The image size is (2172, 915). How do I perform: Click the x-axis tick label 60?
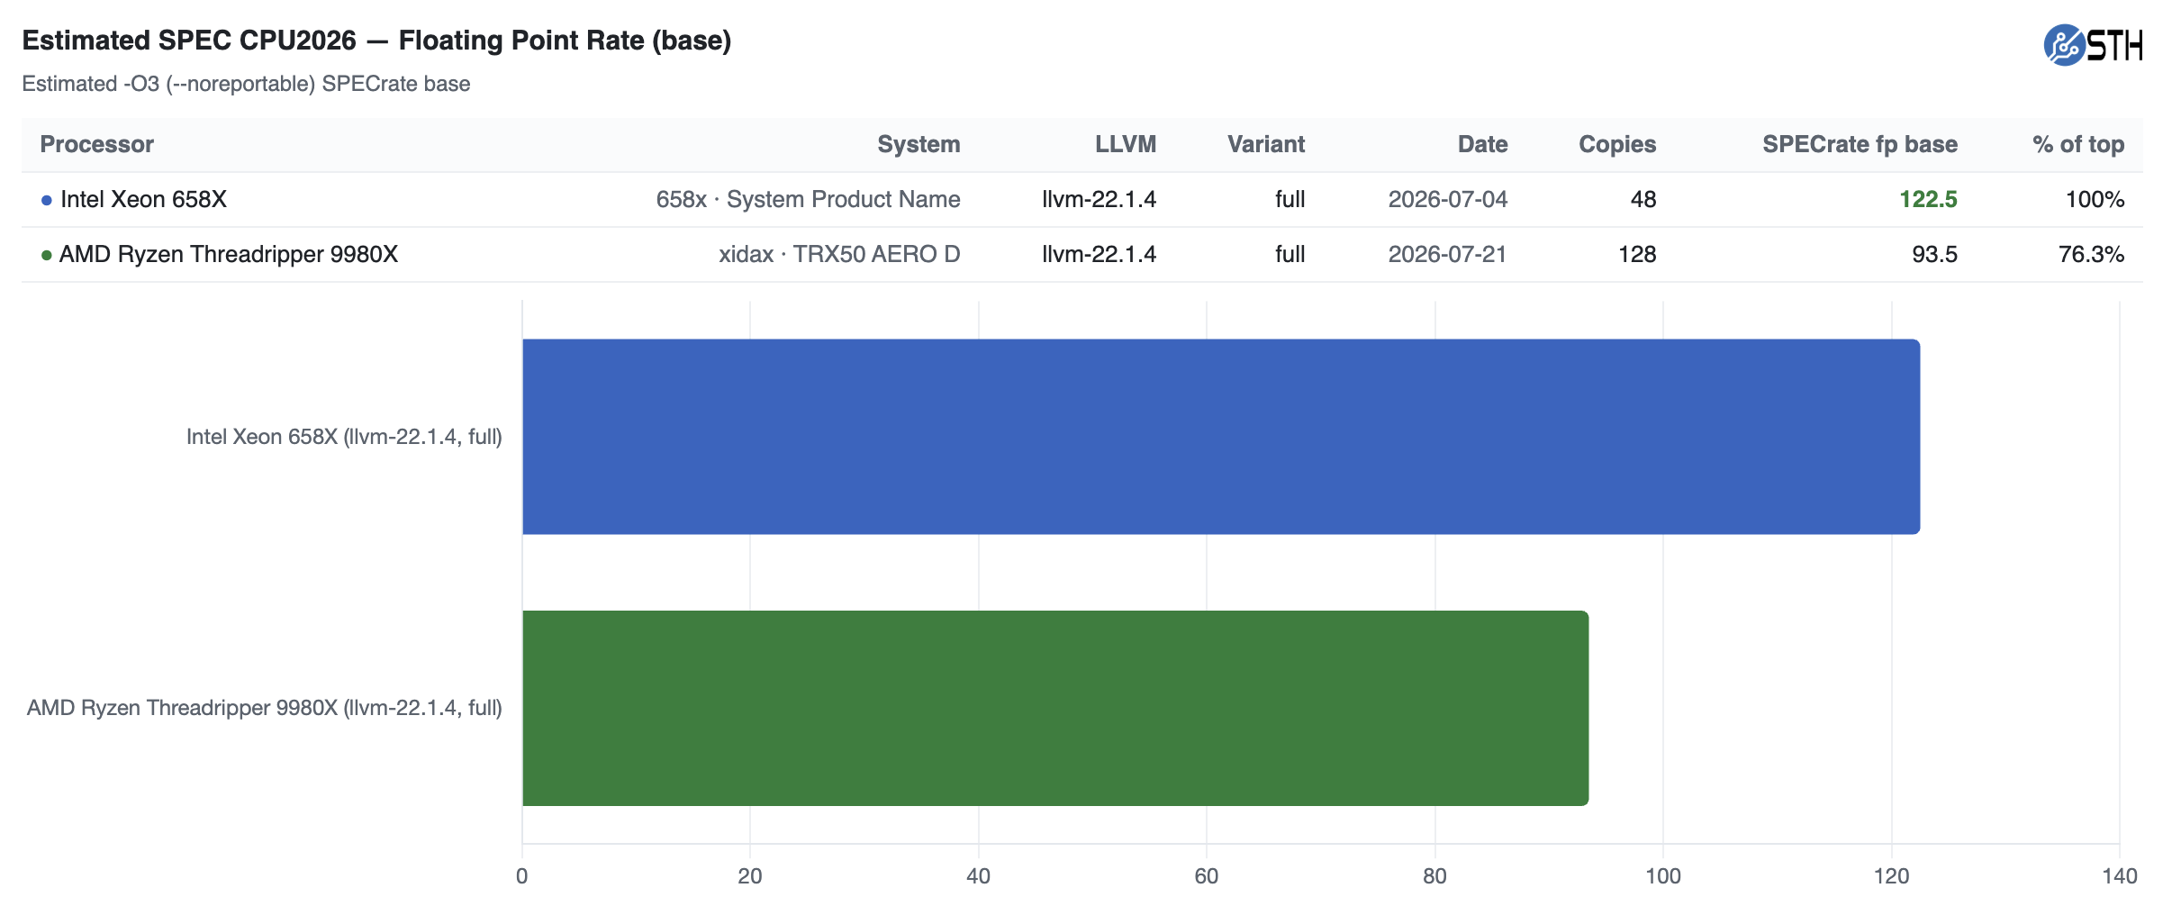[x=1207, y=876]
